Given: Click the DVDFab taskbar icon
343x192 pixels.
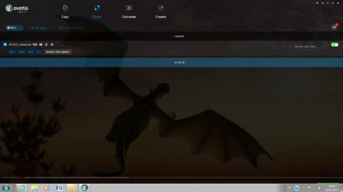Looking at the screenshot, I should tap(85, 188).
